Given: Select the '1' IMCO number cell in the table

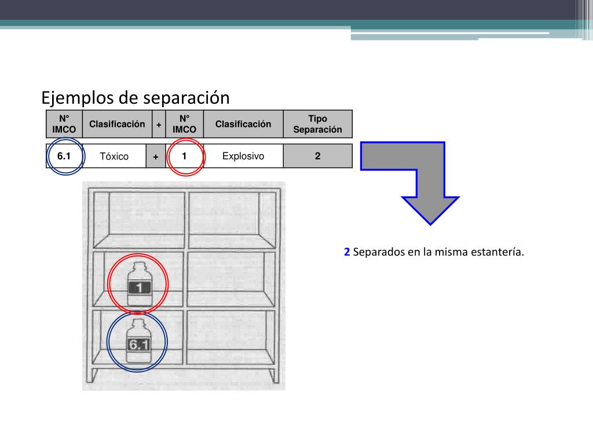Looking at the screenshot, I should pyautogui.click(x=185, y=156).
